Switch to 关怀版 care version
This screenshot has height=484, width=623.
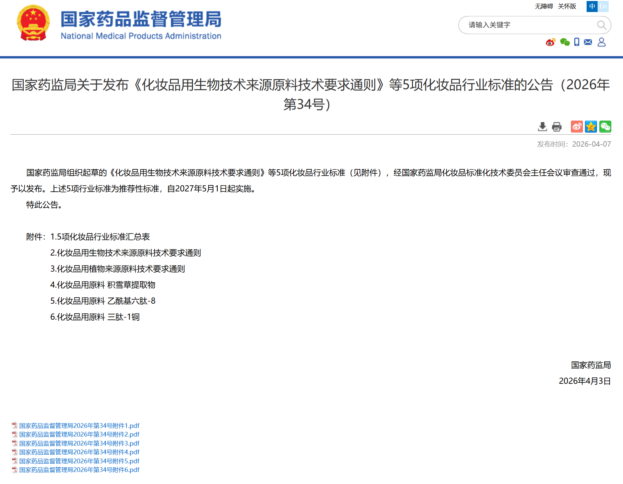tap(567, 6)
